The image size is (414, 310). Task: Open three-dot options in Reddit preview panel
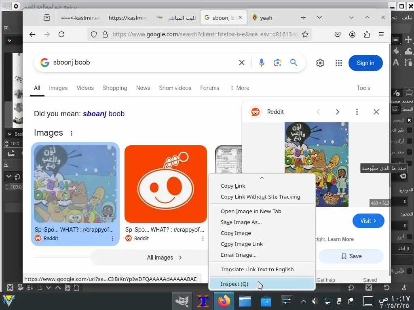point(357,112)
